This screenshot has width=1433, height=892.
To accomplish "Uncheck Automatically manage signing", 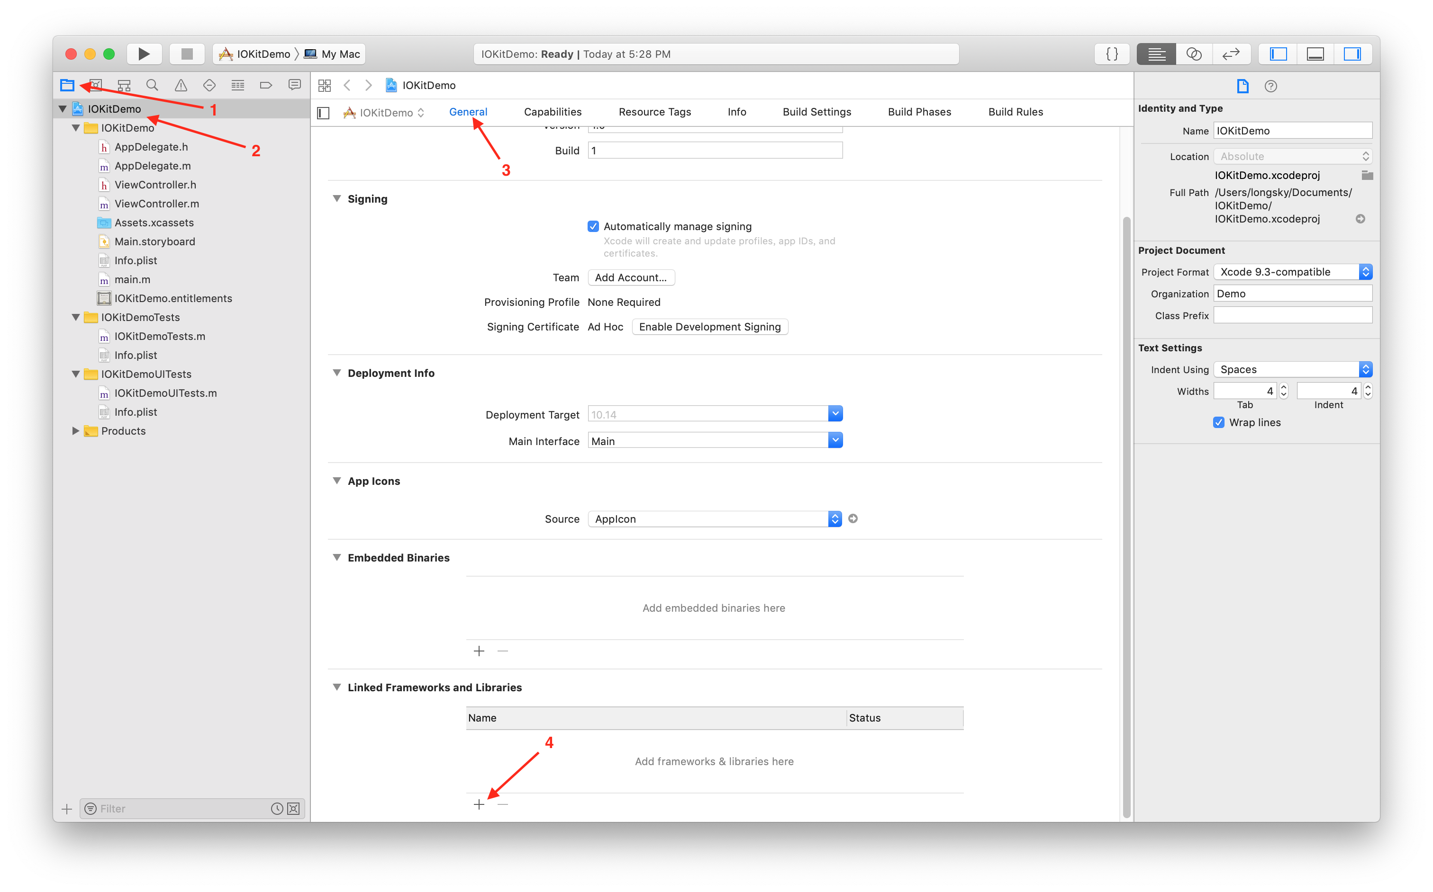I will [593, 226].
